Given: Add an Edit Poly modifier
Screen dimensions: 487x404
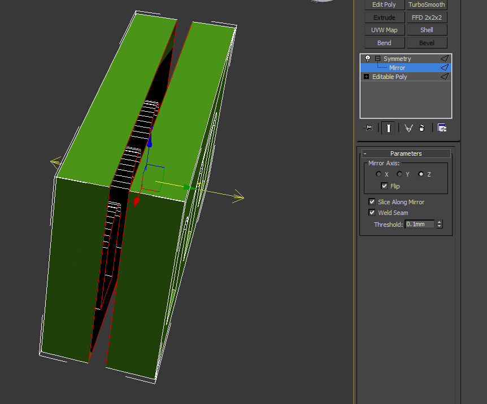Looking at the screenshot, I should [384, 5].
